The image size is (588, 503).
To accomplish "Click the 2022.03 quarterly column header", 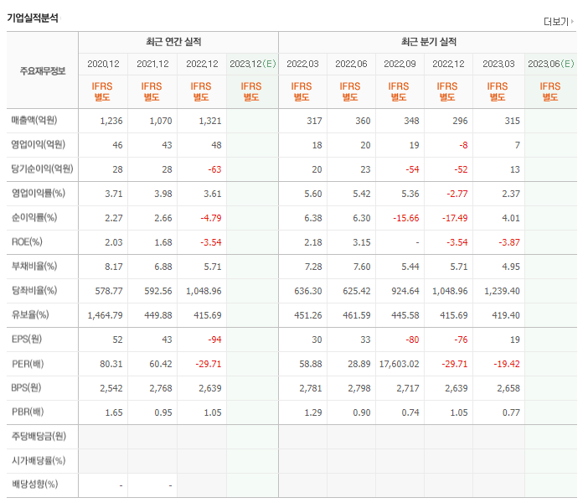I will click(302, 64).
